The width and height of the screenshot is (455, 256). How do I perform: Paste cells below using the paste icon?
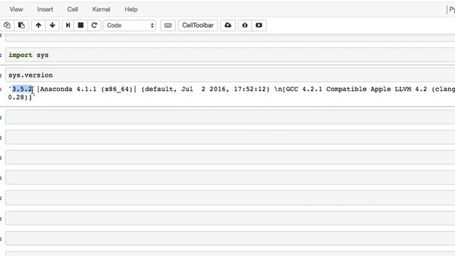(x=21, y=26)
